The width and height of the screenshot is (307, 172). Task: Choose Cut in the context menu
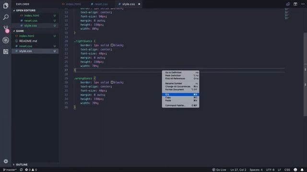tap(180, 95)
